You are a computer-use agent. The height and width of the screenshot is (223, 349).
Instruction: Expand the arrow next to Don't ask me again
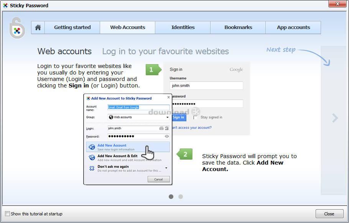point(166,168)
